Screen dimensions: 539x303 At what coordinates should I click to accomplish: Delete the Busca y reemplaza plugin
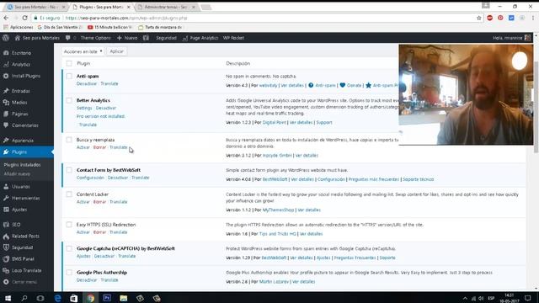pyautogui.click(x=99, y=147)
